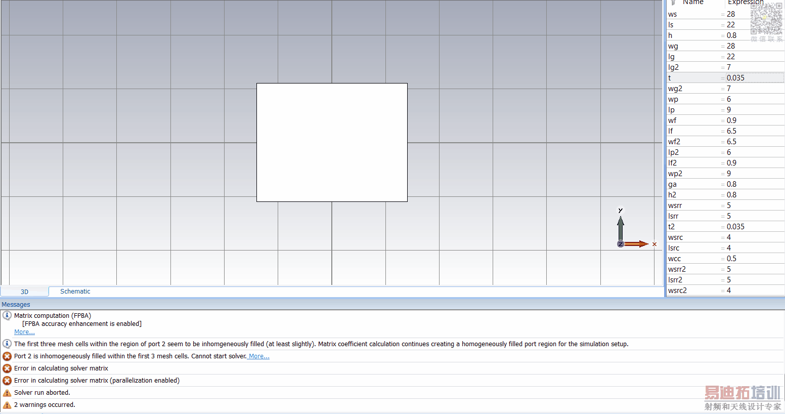
Task: Click the error icon on the parallelization enabled solver matrix row
Action: 7,381
